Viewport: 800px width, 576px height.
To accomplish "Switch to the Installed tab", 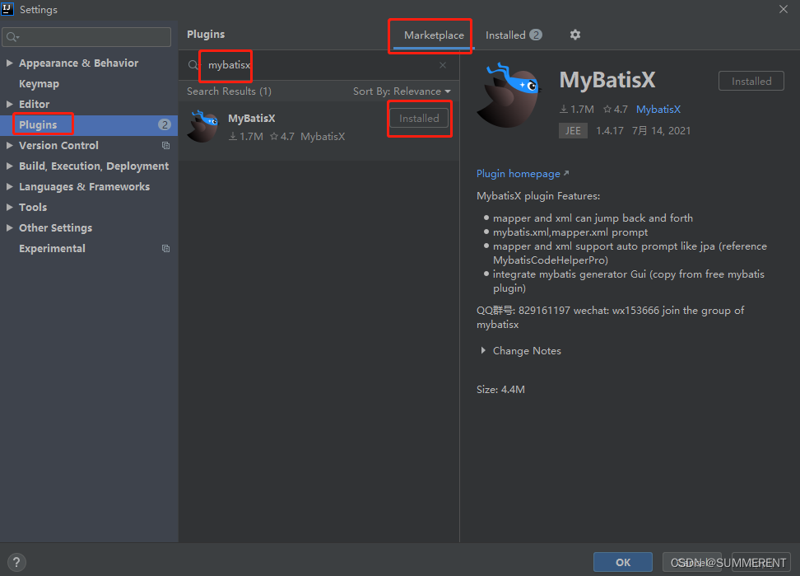I will (514, 35).
